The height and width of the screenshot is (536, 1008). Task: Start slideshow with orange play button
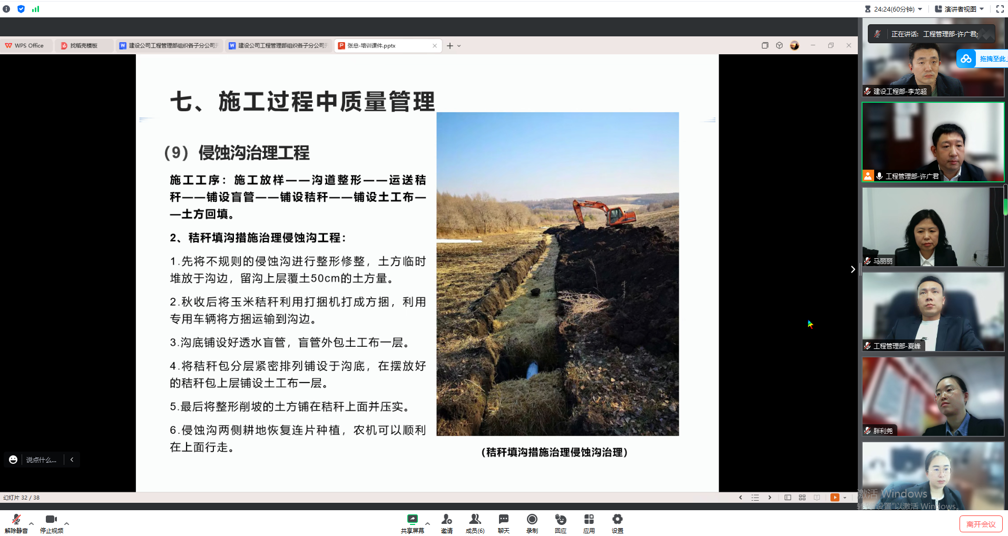point(835,498)
